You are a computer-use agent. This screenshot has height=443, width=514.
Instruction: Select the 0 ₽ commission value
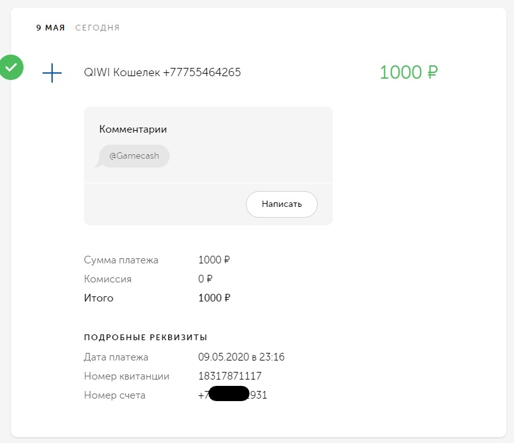205,279
